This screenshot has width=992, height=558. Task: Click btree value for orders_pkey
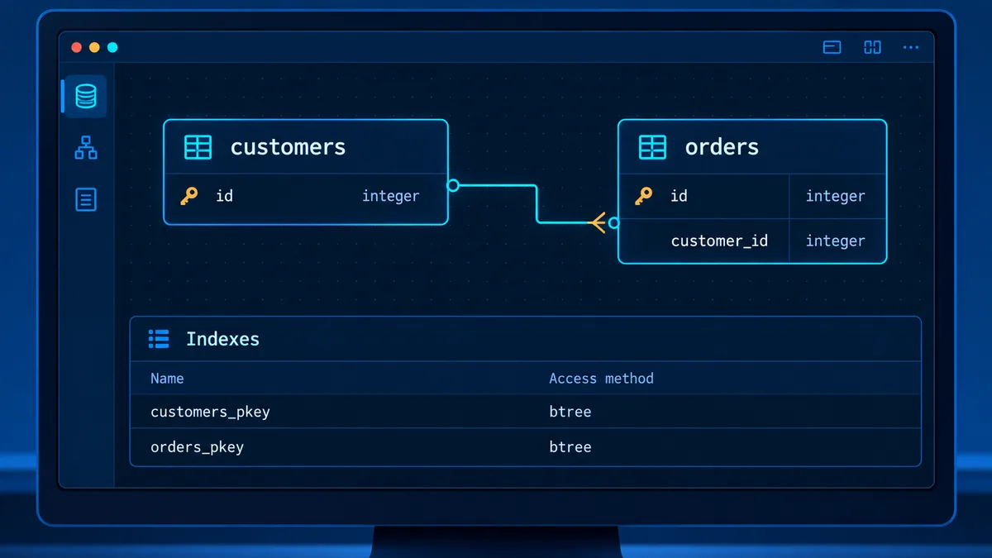pyautogui.click(x=570, y=447)
